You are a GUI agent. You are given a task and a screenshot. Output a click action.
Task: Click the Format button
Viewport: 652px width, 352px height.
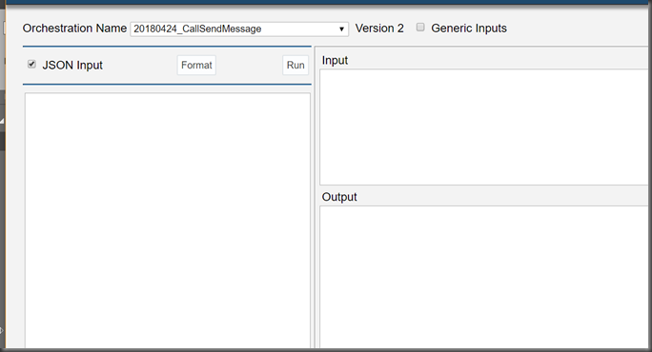[196, 66]
